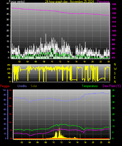Viewport: 122px width, 146px height.
Task: Click the 'S' compass direction label
Action: [115, 73]
